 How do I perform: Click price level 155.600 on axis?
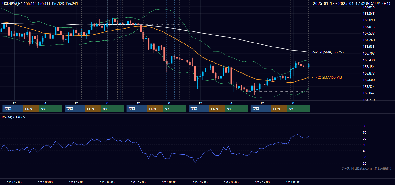[368, 80]
